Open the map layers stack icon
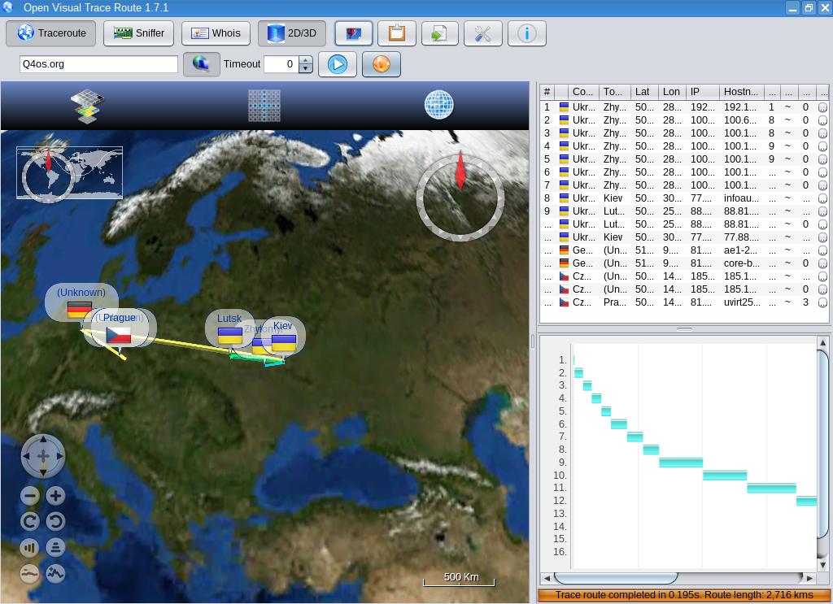This screenshot has height=604, width=833. [x=87, y=106]
